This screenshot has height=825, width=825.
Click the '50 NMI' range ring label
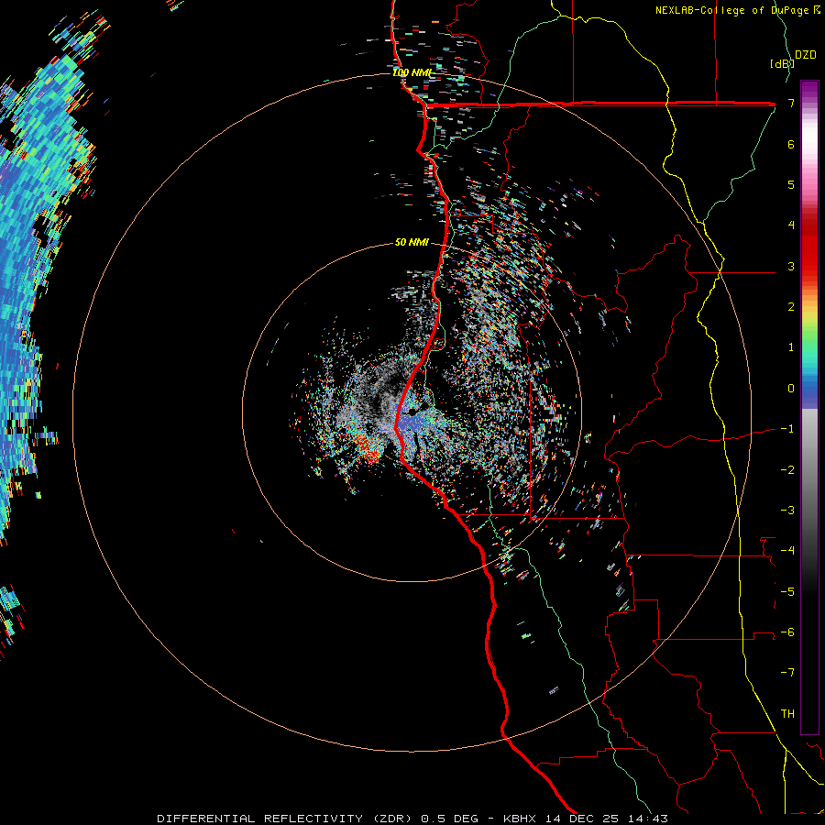pyautogui.click(x=412, y=242)
